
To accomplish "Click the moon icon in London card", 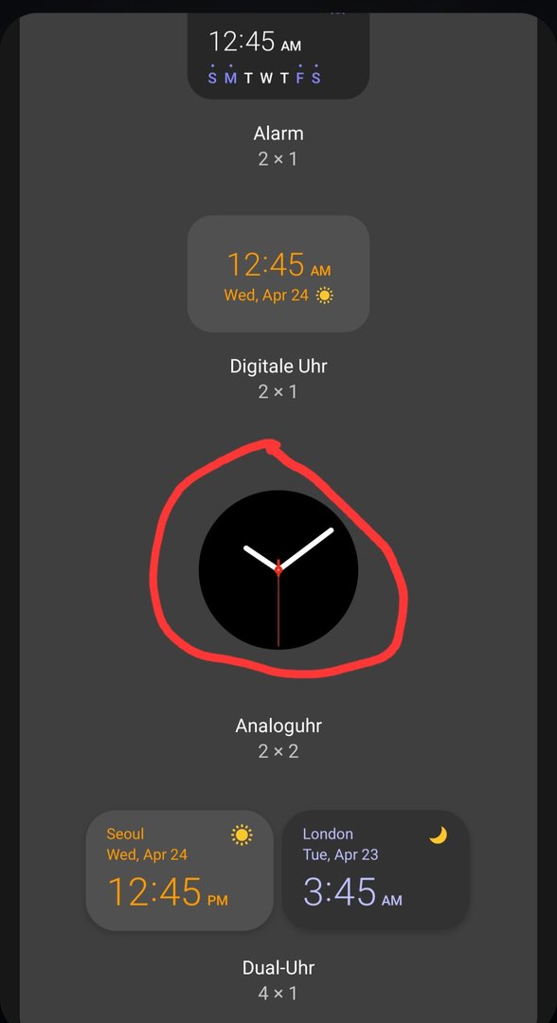I will pos(439,835).
